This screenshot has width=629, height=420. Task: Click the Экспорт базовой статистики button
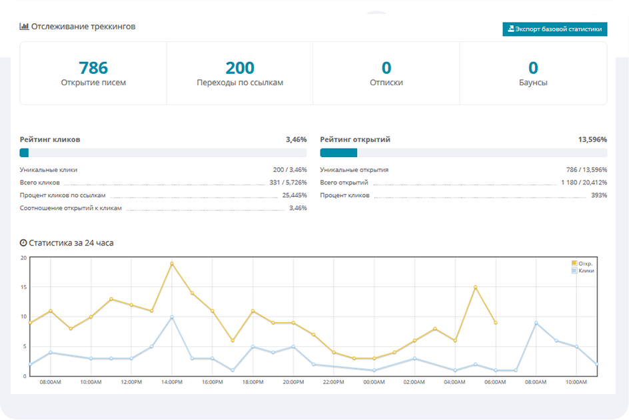pyautogui.click(x=554, y=29)
